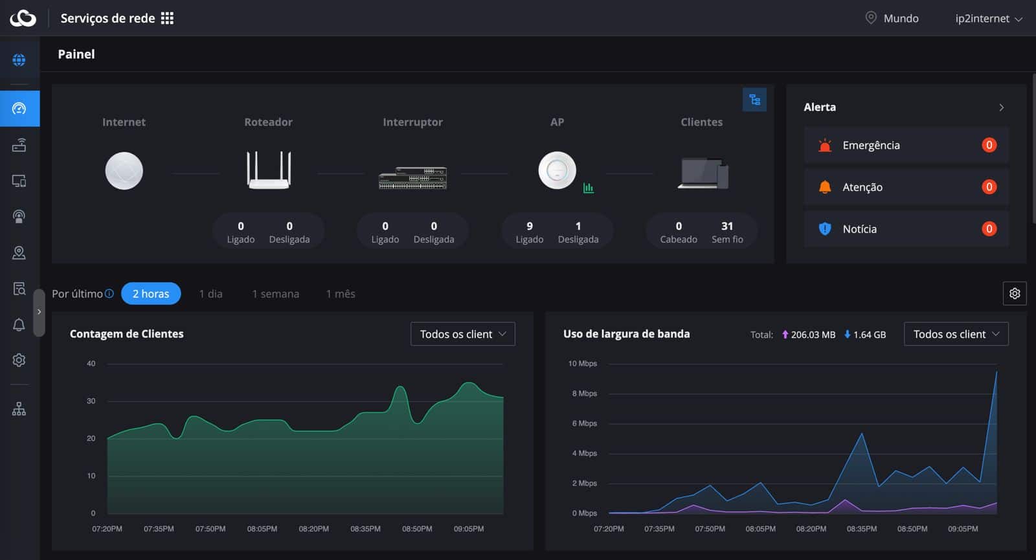Open the organization tree sidebar icon
The image size is (1036, 560).
[19, 409]
